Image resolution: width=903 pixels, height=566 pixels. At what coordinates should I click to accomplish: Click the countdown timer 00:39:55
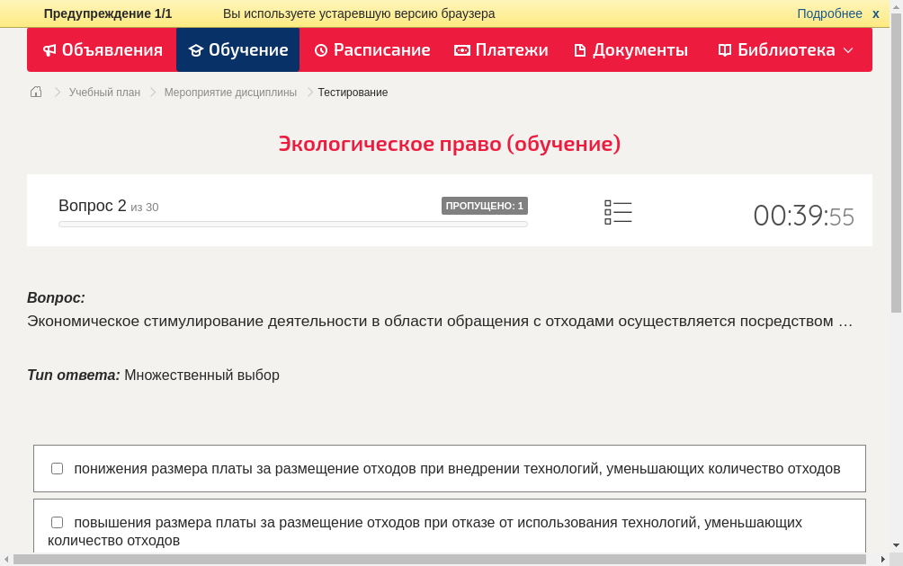point(803,217)
